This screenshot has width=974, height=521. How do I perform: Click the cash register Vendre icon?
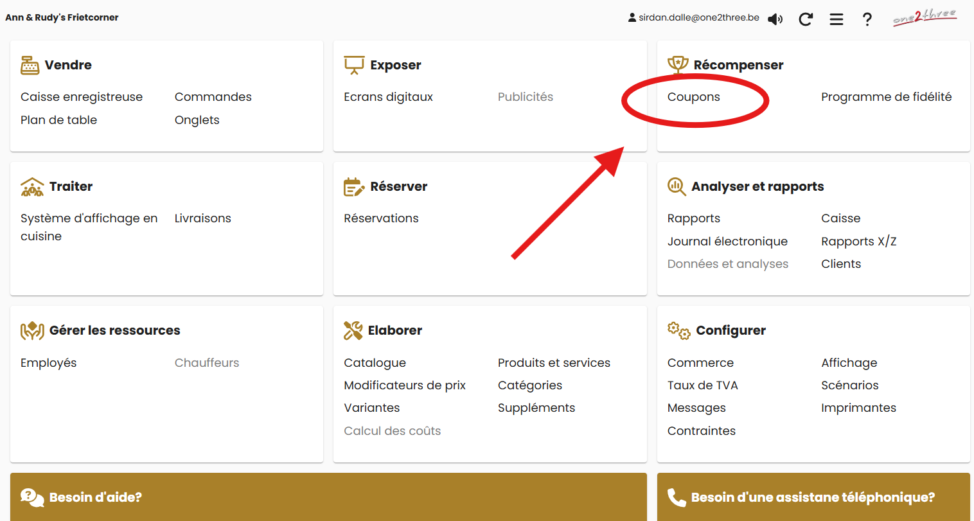(30, 65)
